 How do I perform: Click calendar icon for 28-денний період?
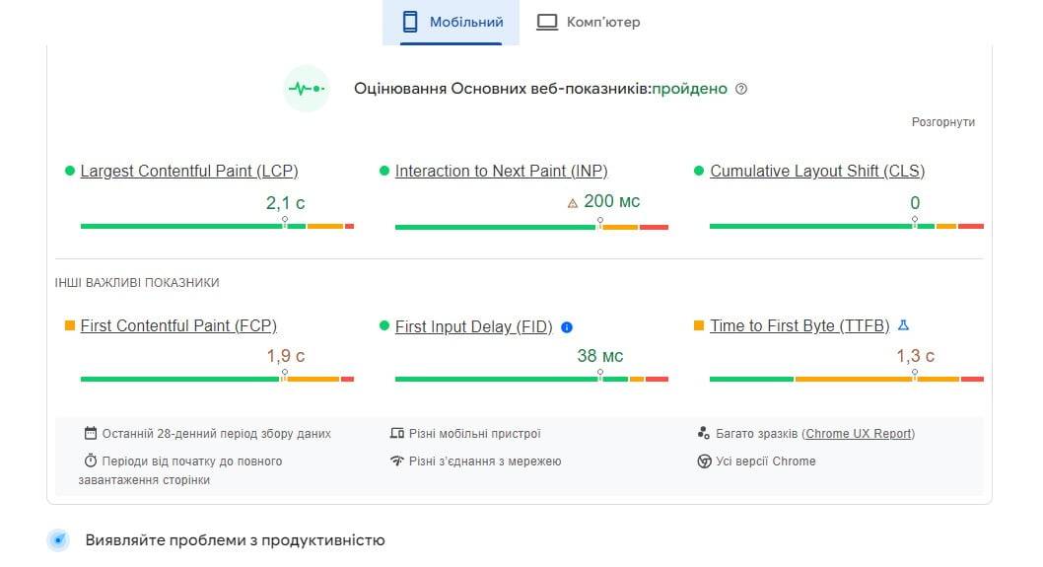[x=91, y=433]
